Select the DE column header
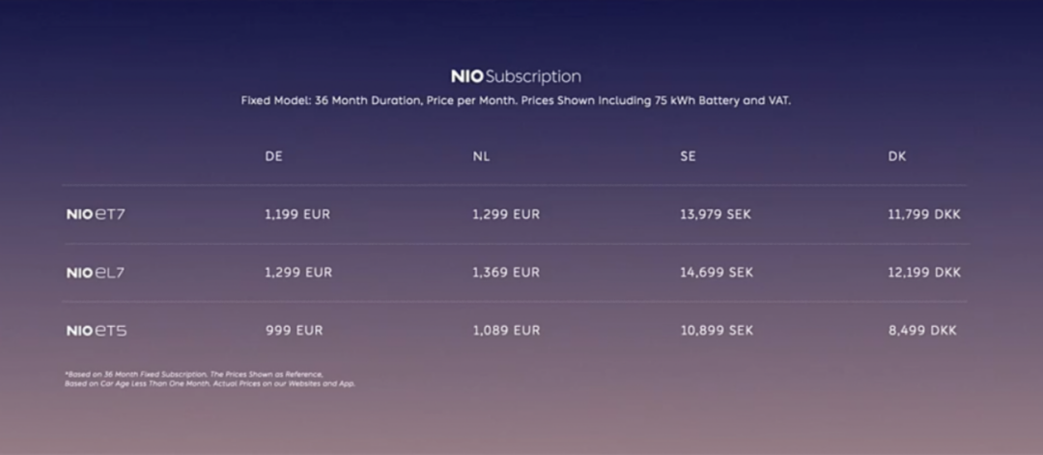The width and height of the screenshot is (1043, 455). point(274,156)
